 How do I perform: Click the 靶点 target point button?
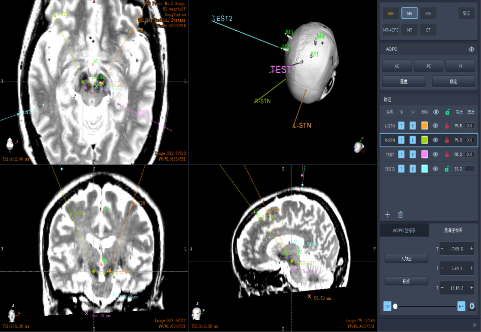pos(406,281)
